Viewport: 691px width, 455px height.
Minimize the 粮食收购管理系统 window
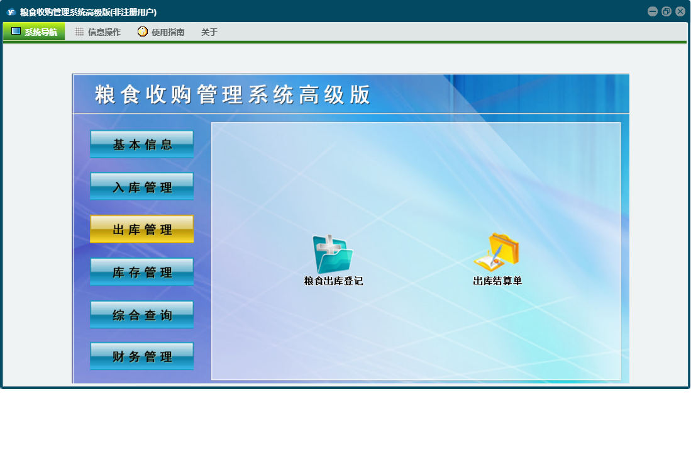click(653, 11)
